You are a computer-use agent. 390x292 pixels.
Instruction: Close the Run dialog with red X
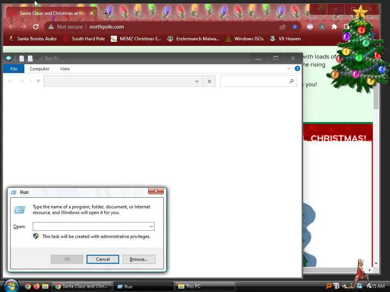point(156,191)
